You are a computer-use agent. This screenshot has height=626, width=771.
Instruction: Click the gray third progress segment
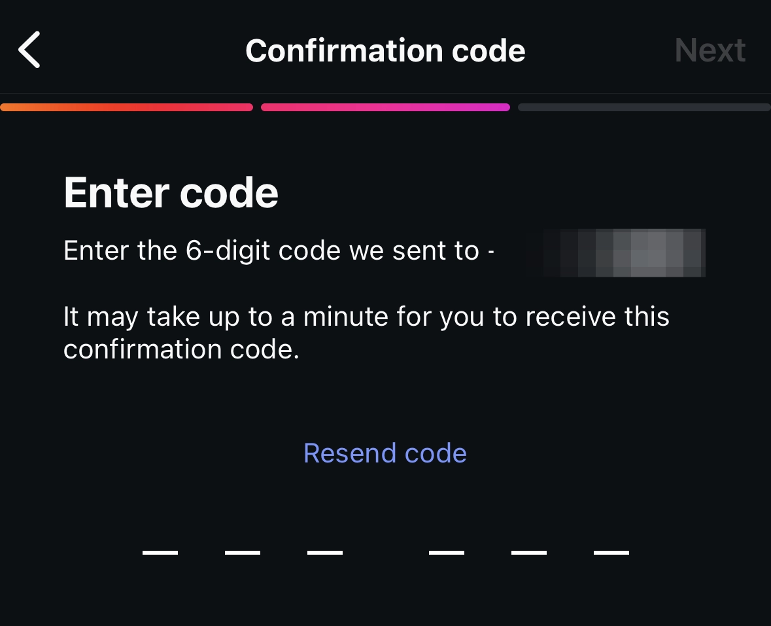644,107
